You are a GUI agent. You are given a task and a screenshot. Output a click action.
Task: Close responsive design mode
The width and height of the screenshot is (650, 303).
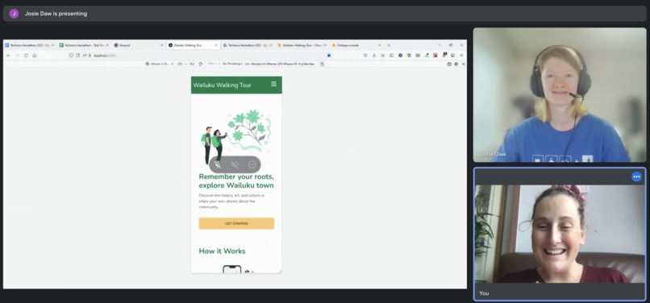click(464, 64)
